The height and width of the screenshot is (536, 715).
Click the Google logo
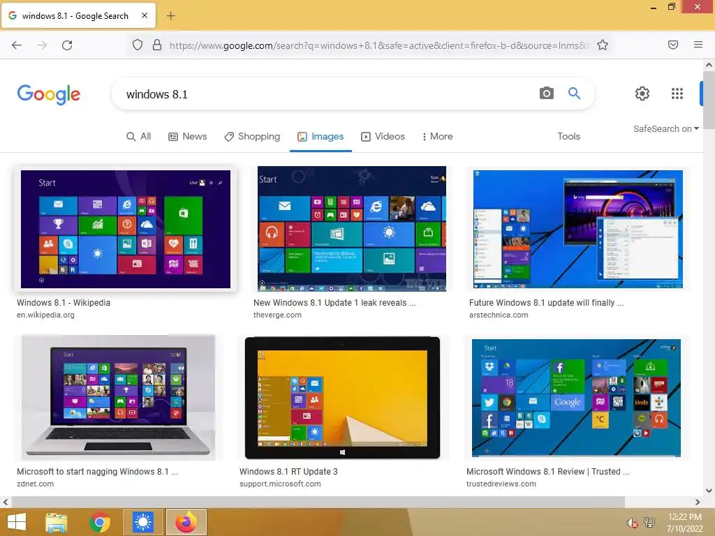click(49, 94)
